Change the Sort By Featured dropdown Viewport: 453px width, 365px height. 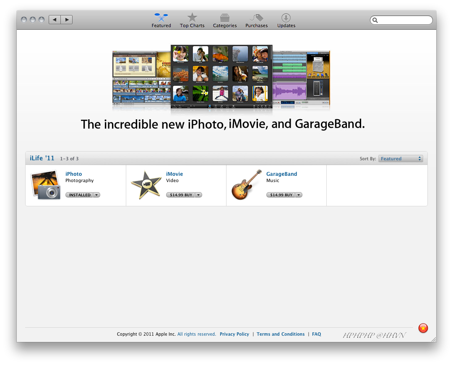pos(401,158)
